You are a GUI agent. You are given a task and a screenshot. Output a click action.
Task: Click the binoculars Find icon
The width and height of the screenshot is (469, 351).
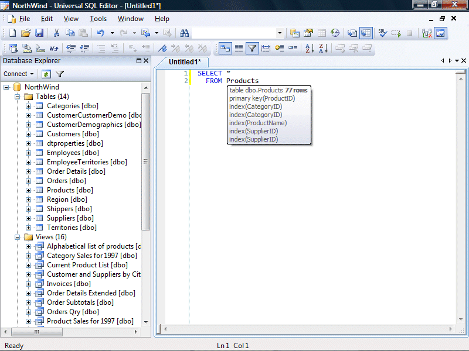(184, 33)
